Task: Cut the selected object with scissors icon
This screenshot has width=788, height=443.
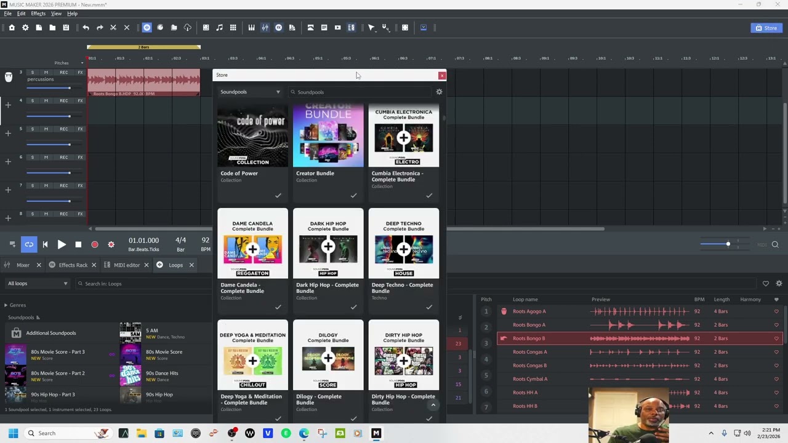Action: [x=113, y=27]
